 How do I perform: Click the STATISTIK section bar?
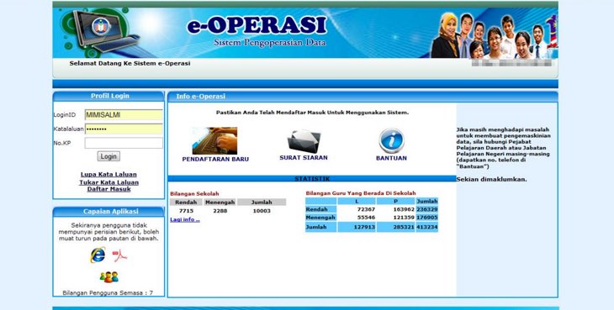[x=312, y=179]
